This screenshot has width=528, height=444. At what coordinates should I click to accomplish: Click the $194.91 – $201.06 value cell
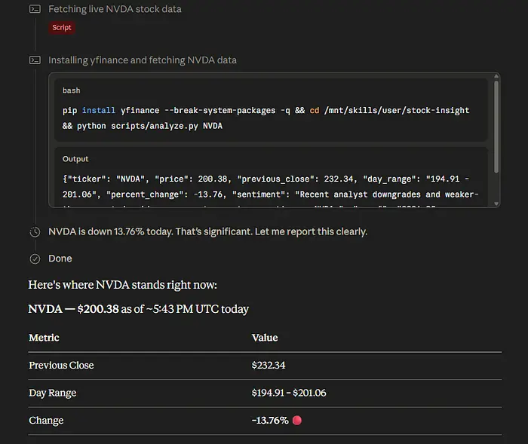(289, 393)
